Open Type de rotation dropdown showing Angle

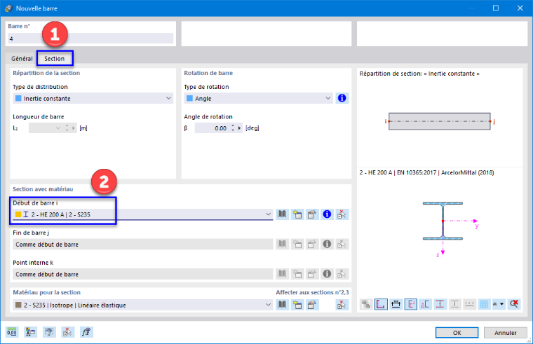click(258, 99)
